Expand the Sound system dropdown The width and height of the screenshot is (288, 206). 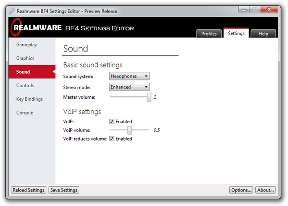(129, 76)
